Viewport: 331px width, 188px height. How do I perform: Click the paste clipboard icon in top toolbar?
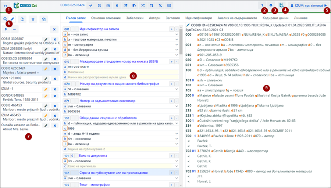tap(134, 6)
